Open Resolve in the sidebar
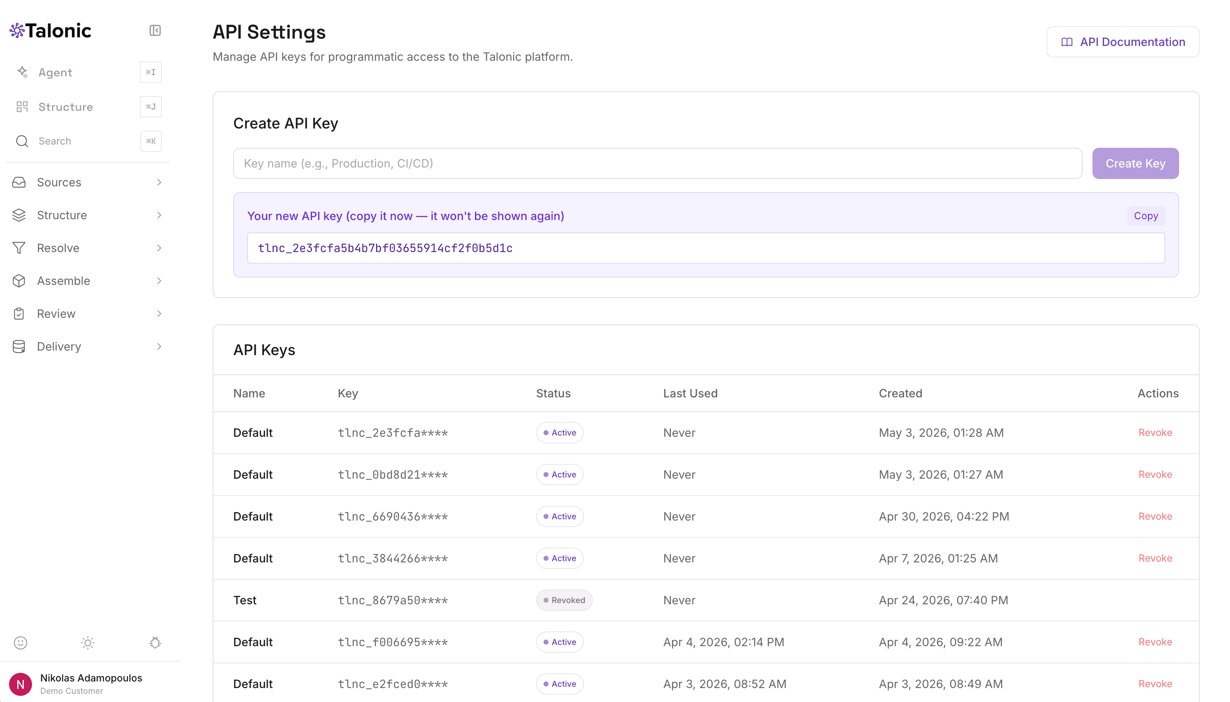This screenshot has height=702, width=1230. 88,248
